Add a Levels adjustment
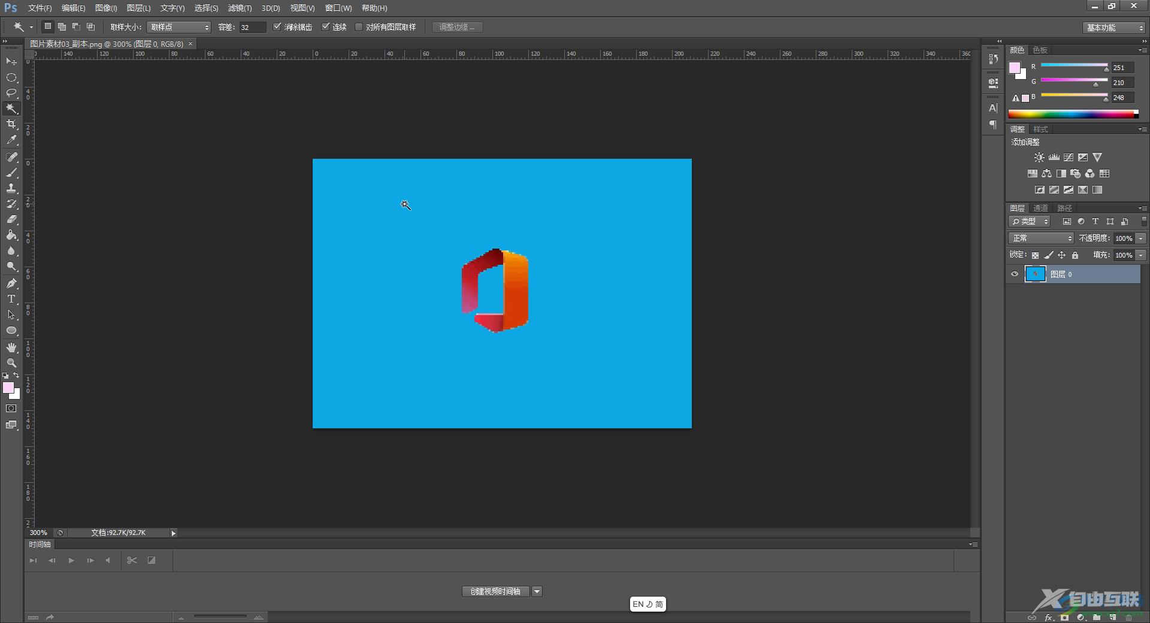The height and width of the screenshot is (623, 1150). [x=1054, y=158]
